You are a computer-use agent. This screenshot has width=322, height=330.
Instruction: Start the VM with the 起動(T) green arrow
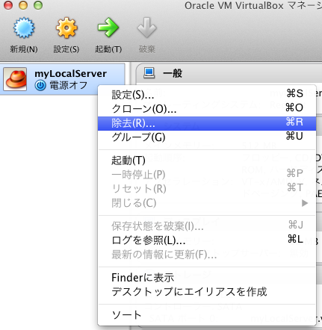(x=108, y=28)
